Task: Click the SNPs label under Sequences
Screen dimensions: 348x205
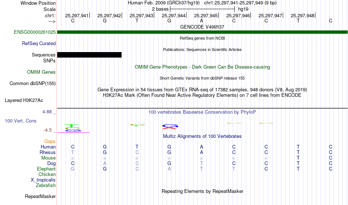Action: (49, 61)
